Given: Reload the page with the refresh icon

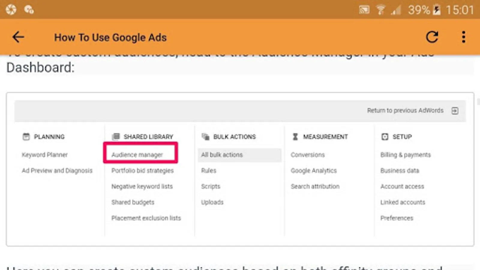Looking at the screenshot, I should [x=432, y=37].
